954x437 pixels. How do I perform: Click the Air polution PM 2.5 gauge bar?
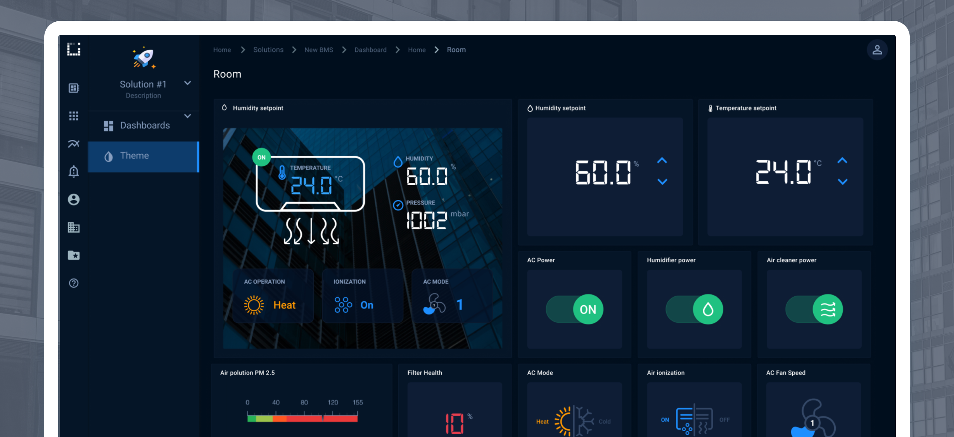pos(302,418)
